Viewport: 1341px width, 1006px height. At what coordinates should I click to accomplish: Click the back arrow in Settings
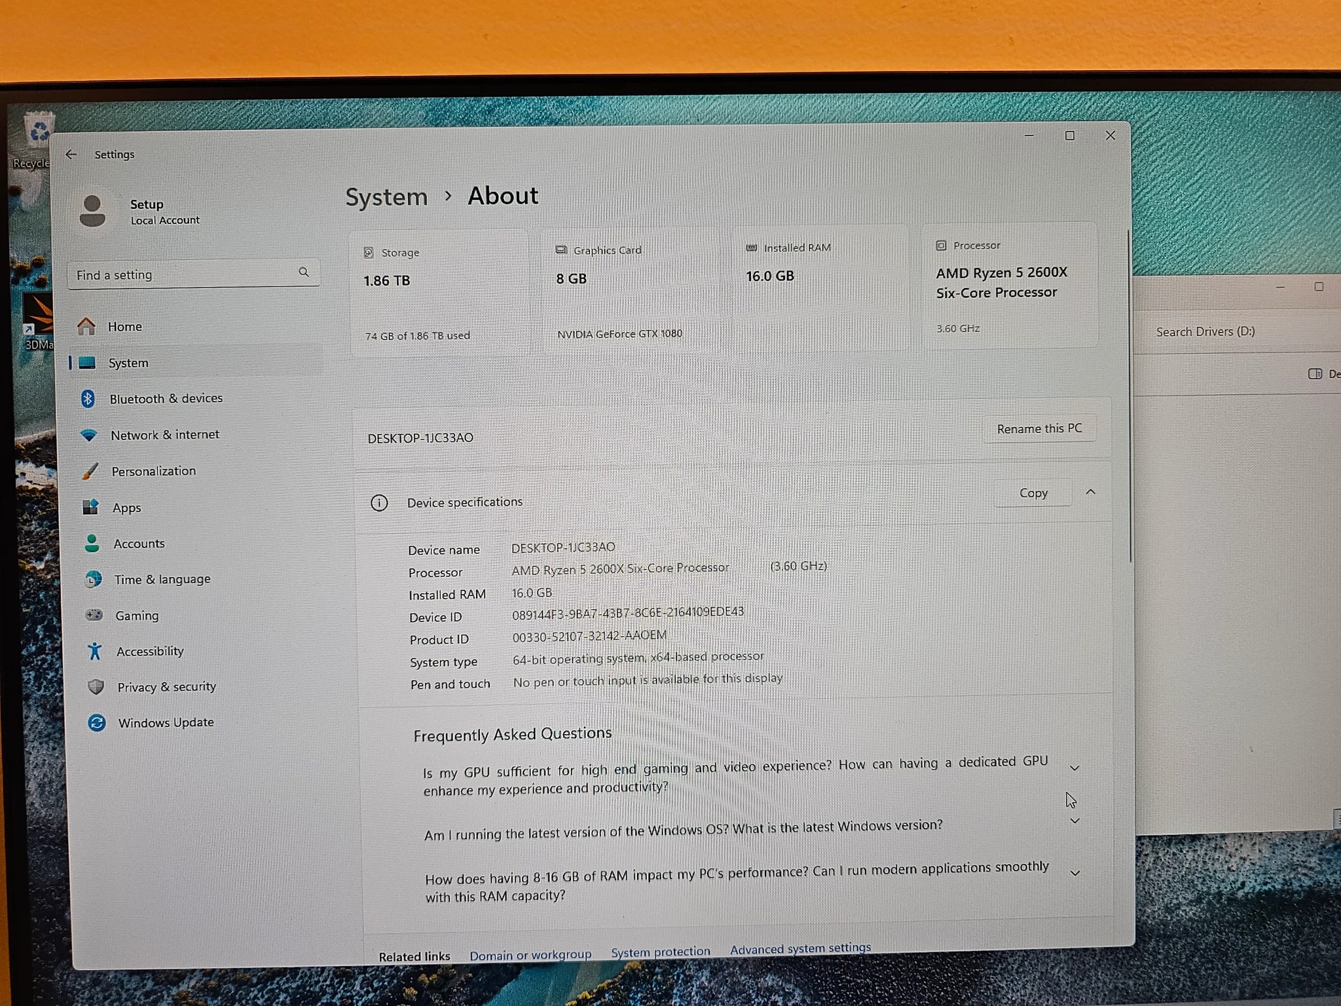71,155
